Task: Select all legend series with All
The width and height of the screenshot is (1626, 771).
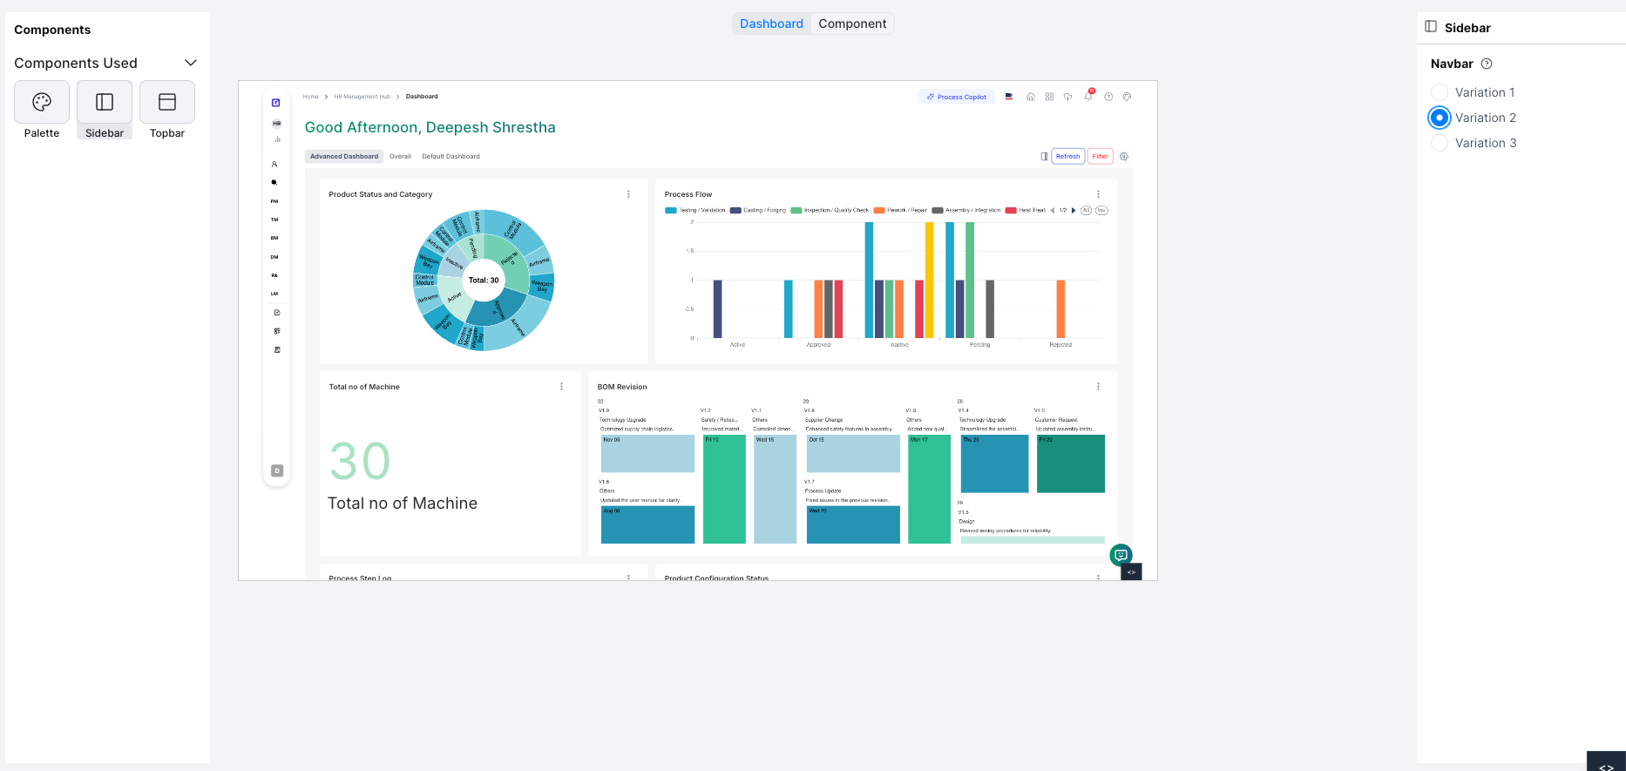Action: 1086,210
